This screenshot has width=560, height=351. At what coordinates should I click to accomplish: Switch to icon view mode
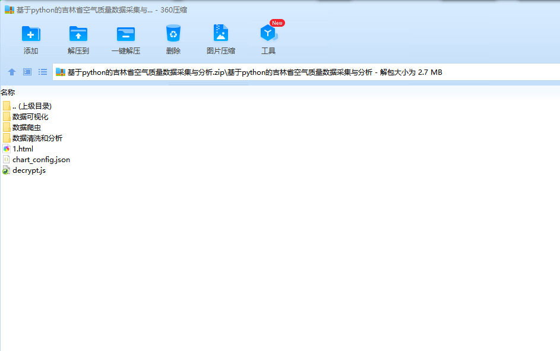pos(27,72)
